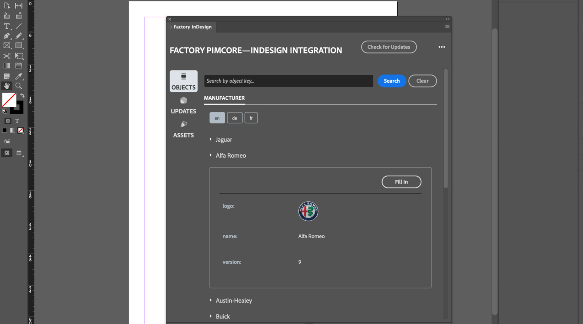This screenshot has height=324, width=583.
Task: Open the screen mode button in toolbox
Action: [19, 153]
